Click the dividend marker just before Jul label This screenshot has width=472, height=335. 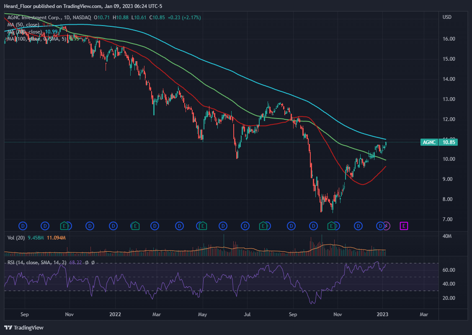[245, 226]
